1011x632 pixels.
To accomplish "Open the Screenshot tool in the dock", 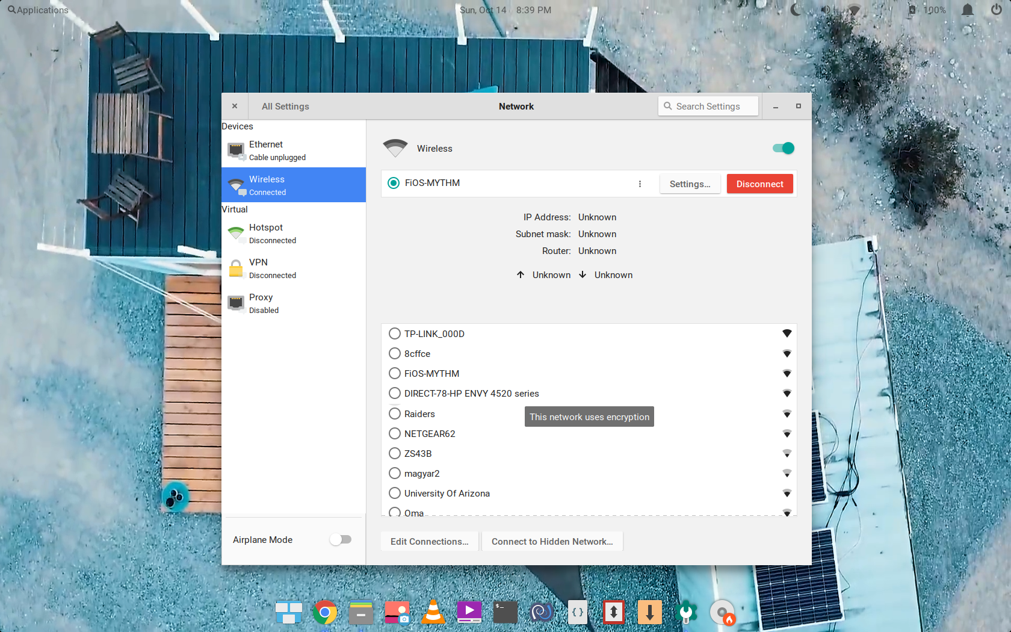I will coord(397,613).
